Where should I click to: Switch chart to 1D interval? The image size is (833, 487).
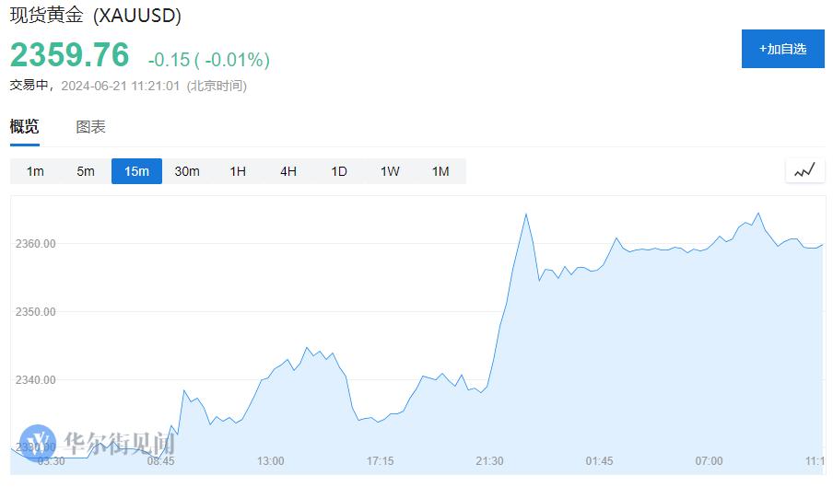(x=339, y=171)
